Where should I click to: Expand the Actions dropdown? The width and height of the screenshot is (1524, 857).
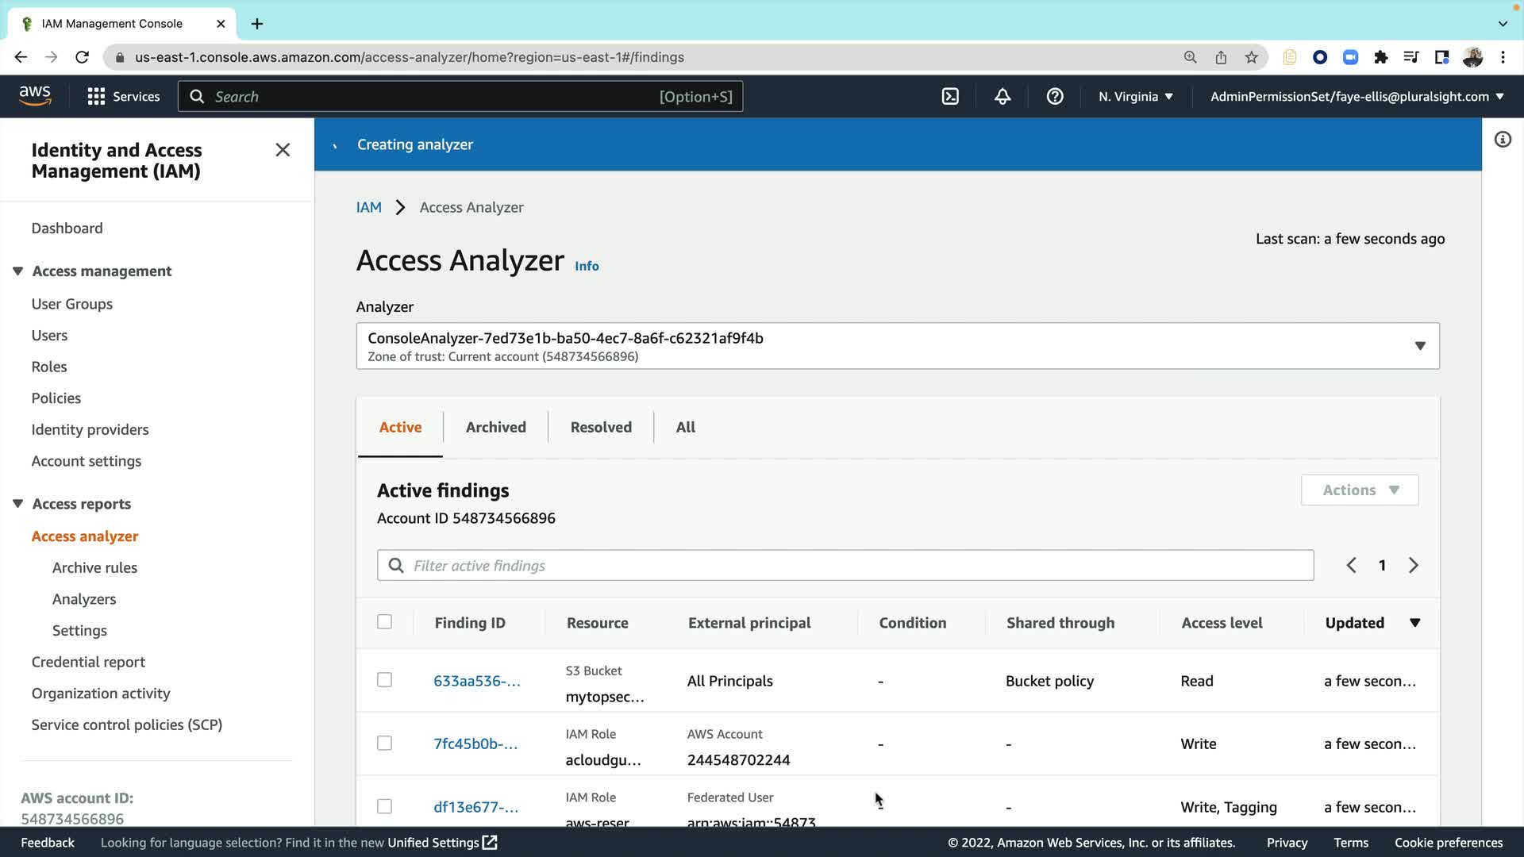tap(1360, 490)
